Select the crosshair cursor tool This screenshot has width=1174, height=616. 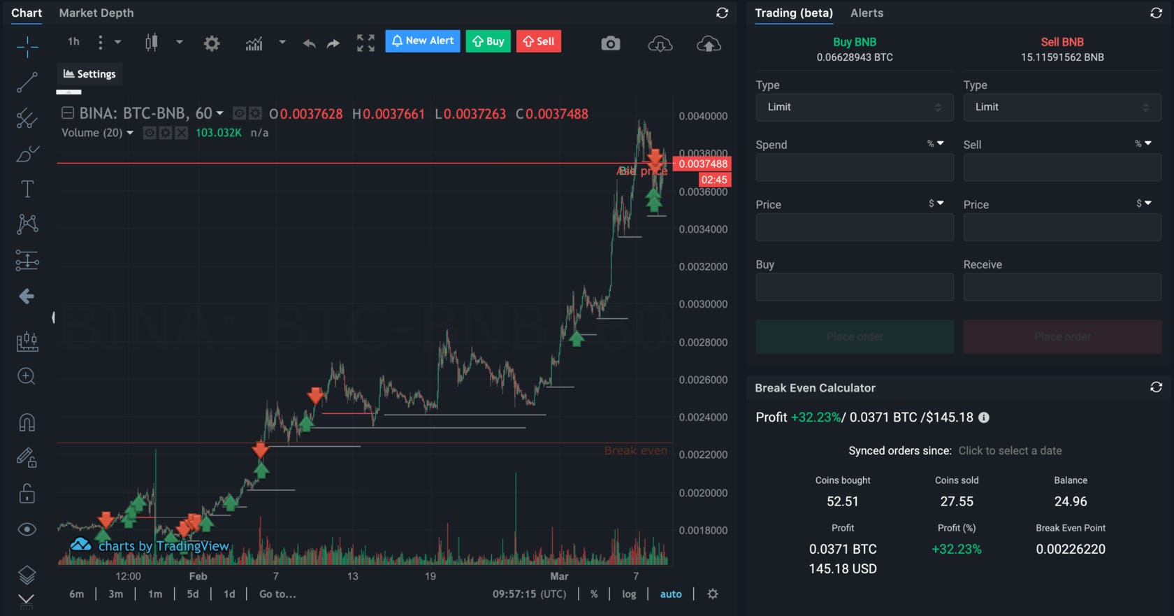click(x=27, y=46)
